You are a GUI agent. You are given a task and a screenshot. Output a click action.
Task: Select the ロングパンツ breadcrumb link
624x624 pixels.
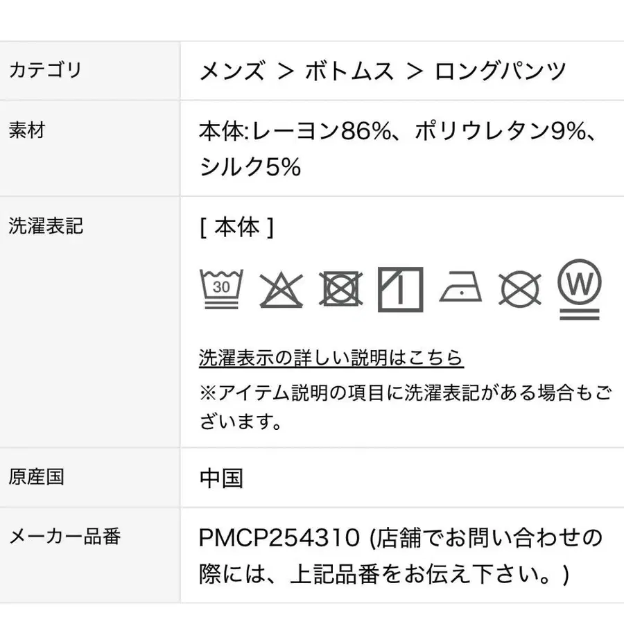tap(501, 71)
